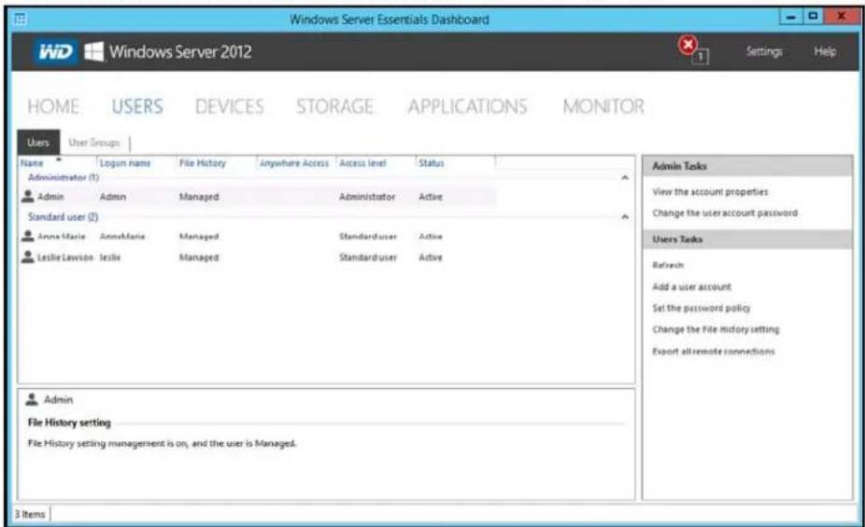Switch to the User Groups tab
The width and height of the screenshot is (865, 527).
(x=93, y=143)
